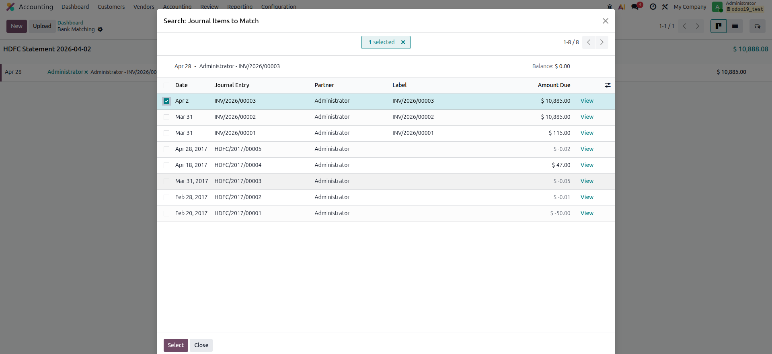Open the Reporting menu

click(x=240, y=7)
